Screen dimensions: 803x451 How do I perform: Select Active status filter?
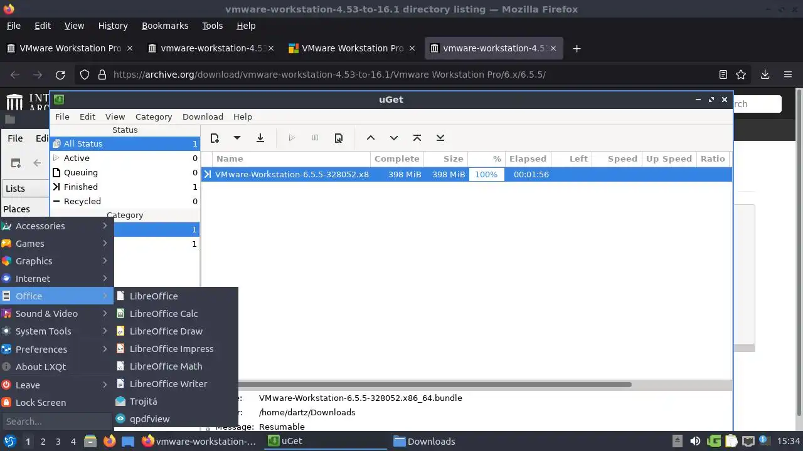pyautogui.click(x=125, y=158)
